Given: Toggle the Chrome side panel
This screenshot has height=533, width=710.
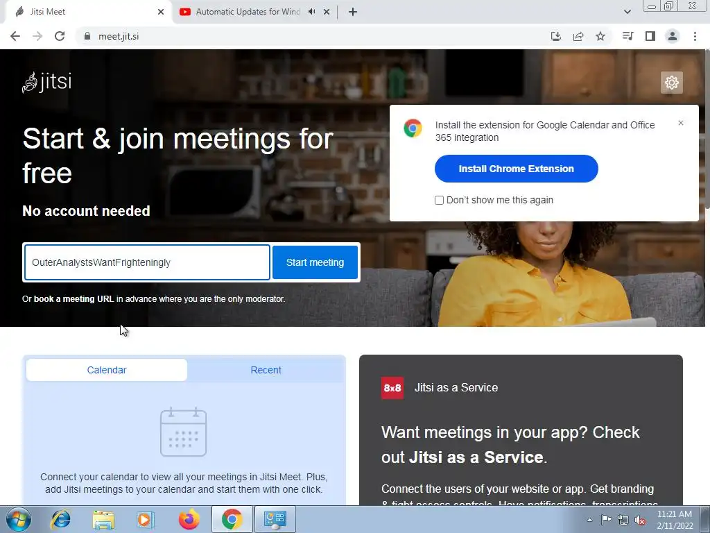Looking at the screenshot, I should 650,36.
